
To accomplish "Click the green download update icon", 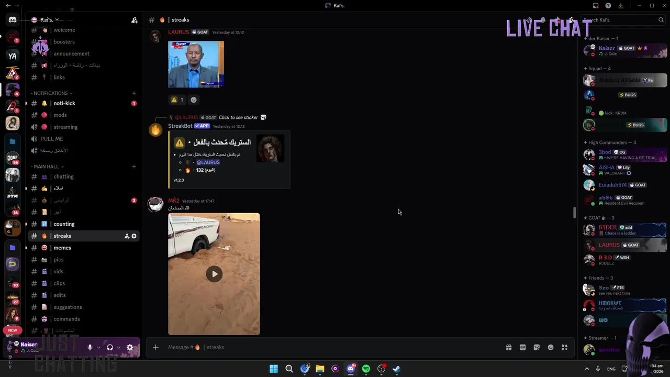I will click(621, 6).
